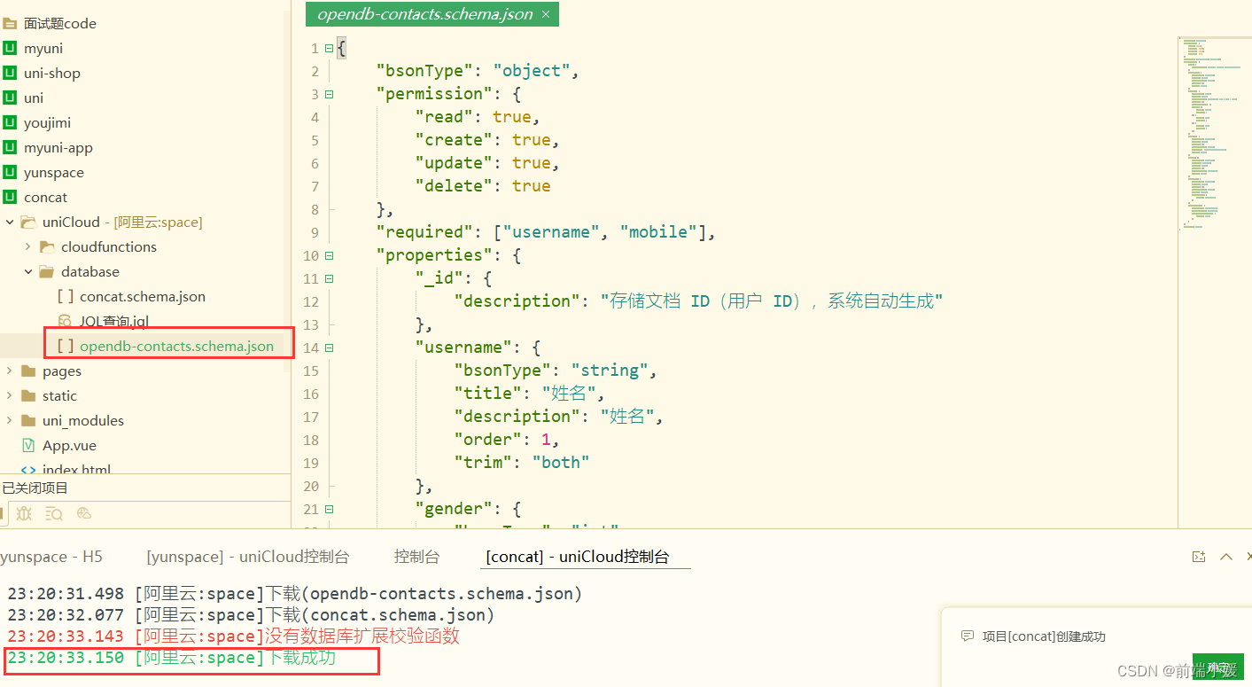Switch to the yunspace - H5 console tab
1252x687 pixels.
click(x=51, y=557)
